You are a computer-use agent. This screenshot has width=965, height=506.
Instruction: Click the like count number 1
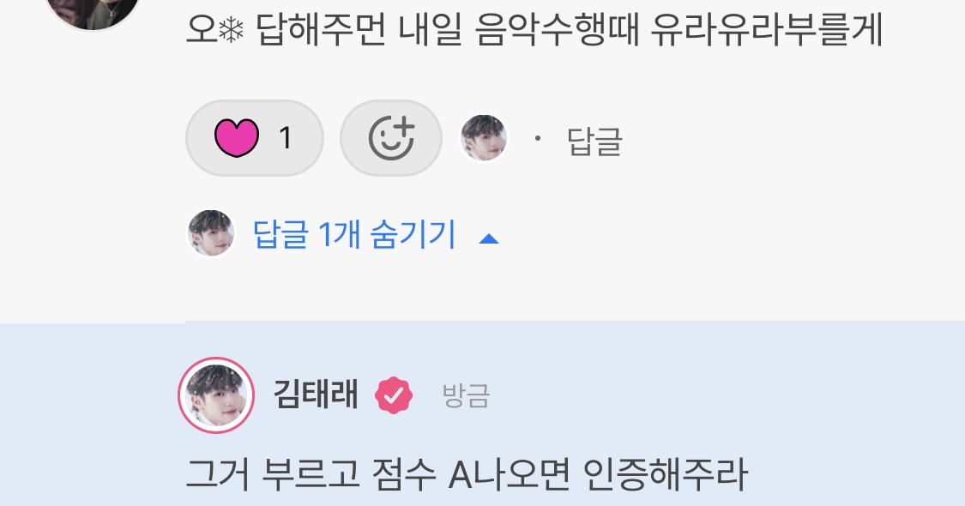(x=285, y=138)
